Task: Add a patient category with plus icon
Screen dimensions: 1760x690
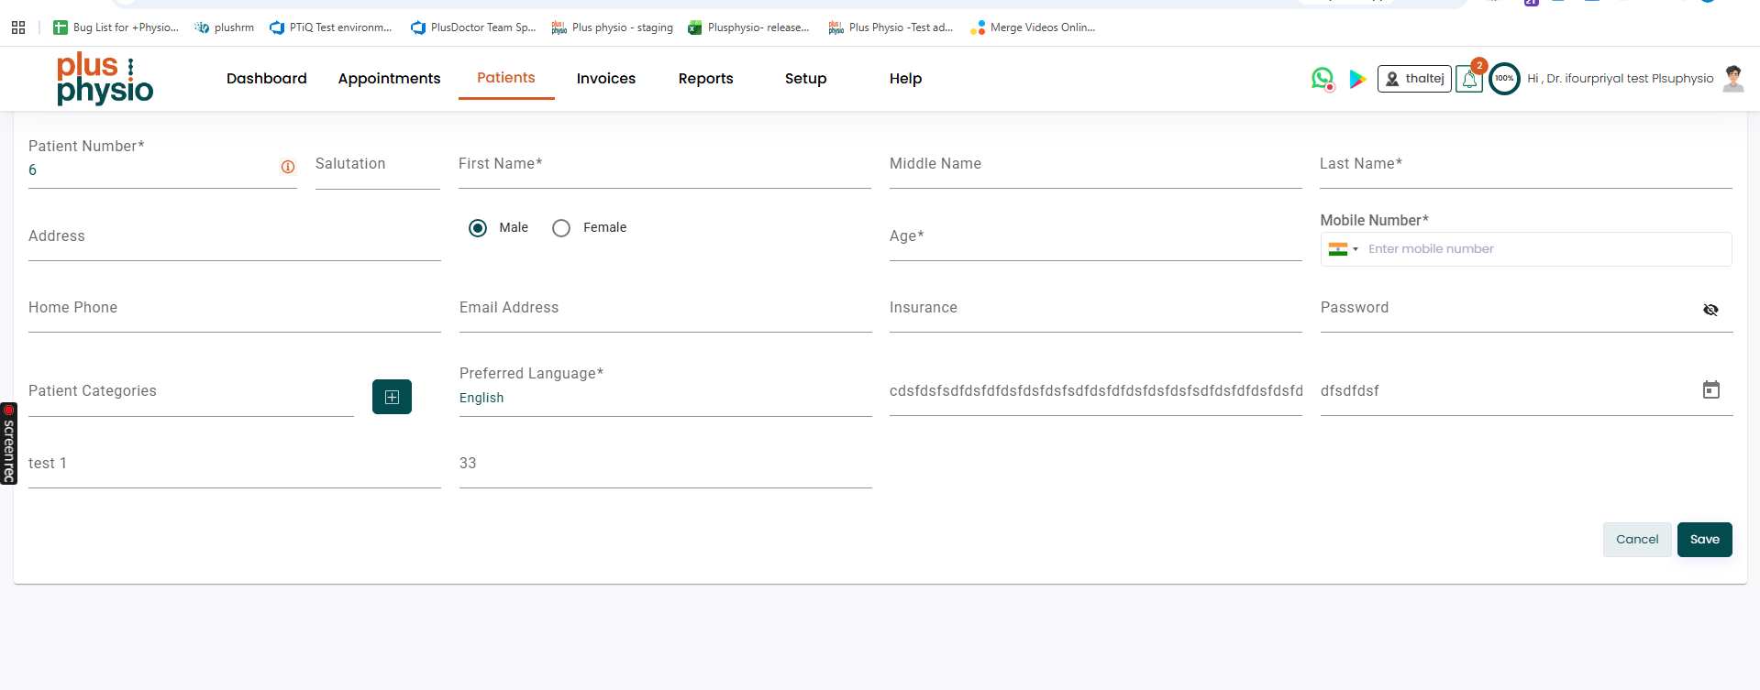Action: click(x=392, y=397)
